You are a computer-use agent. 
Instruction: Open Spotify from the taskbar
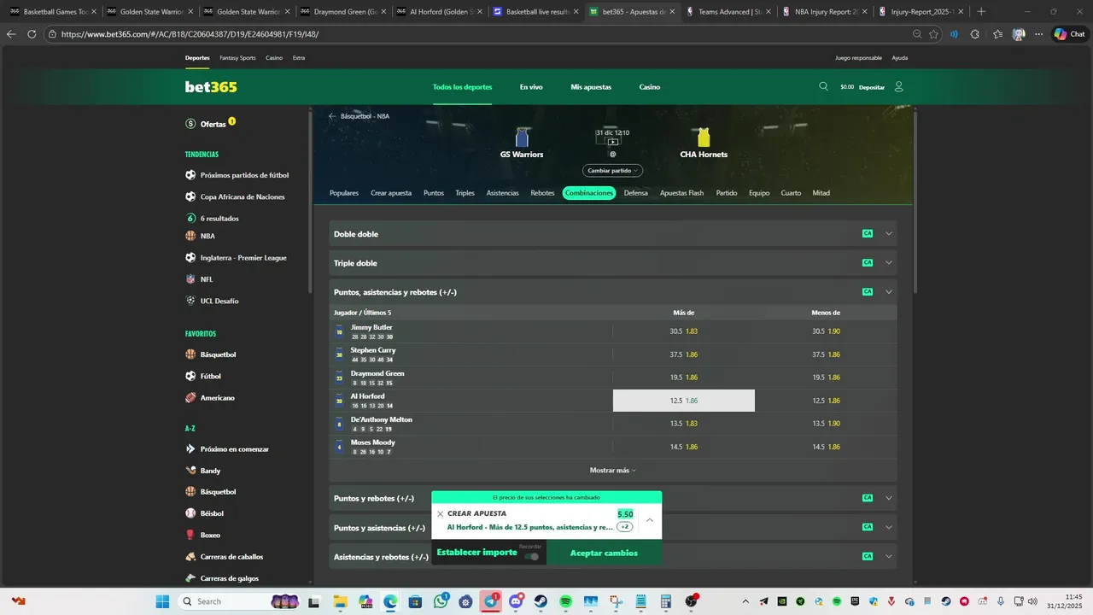(565, 601)
